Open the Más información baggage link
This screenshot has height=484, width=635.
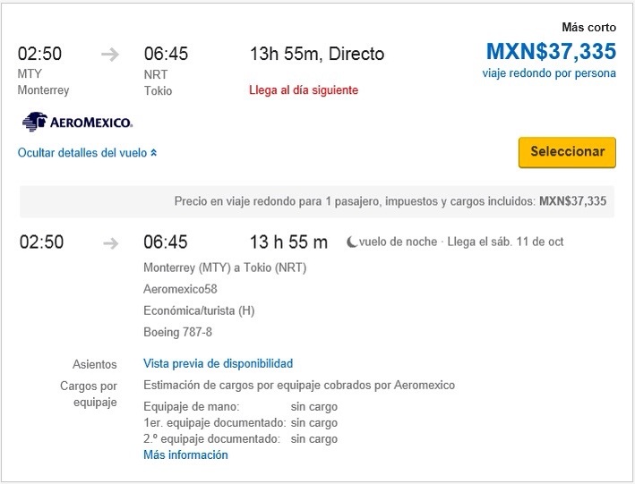tap(185, 454)
